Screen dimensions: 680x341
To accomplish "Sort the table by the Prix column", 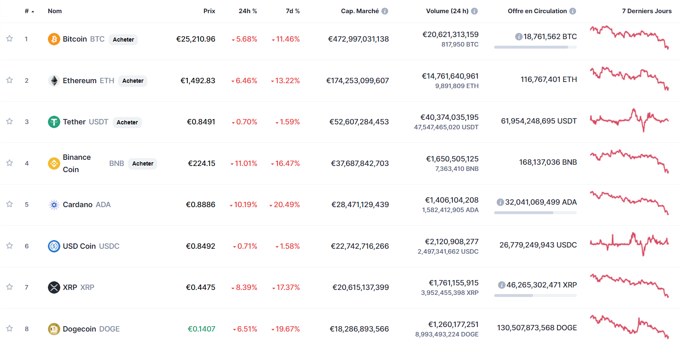I will [209, 11].
